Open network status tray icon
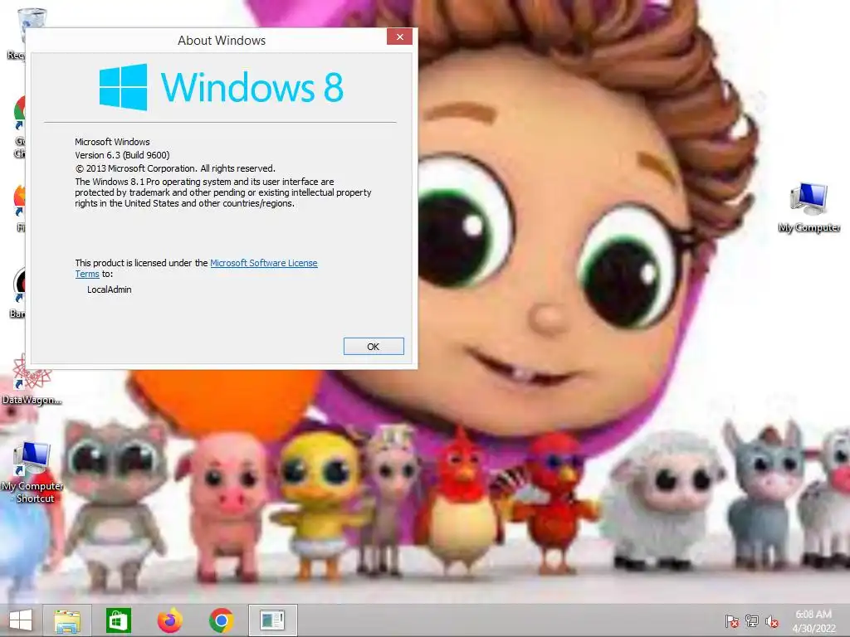This screenshot has width=850, height=637. (x=752, y=621)
